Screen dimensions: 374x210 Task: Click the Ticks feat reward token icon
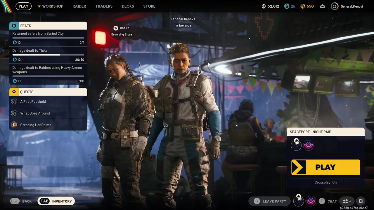pos(15,60)
